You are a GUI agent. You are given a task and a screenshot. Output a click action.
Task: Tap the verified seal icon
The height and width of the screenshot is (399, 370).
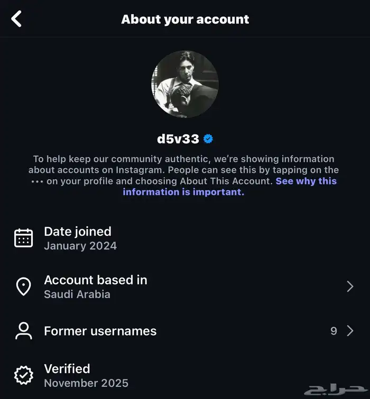[x=23, y=375]
